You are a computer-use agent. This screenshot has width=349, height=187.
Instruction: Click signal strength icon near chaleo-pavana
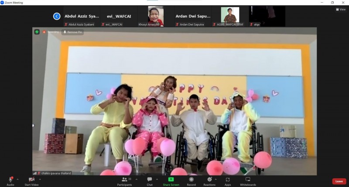[x=35, y=173]
